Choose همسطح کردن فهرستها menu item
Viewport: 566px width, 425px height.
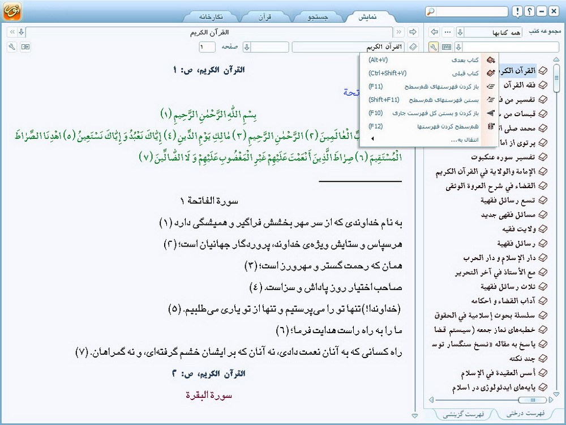448,126
